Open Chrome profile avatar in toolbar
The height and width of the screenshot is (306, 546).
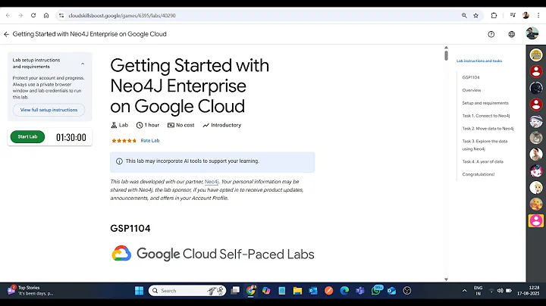click(526, 15)
